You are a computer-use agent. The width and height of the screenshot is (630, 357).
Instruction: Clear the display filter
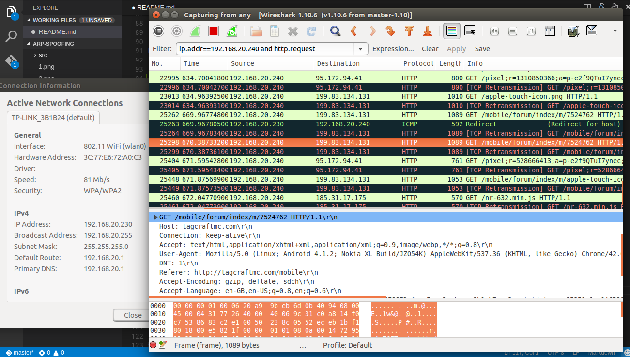click(430, 49)
